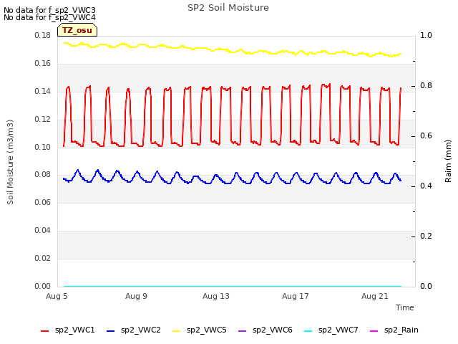Click the Aug 5 x-axis tick label
The image size is (458, 344).
click(x=57, y=296)
